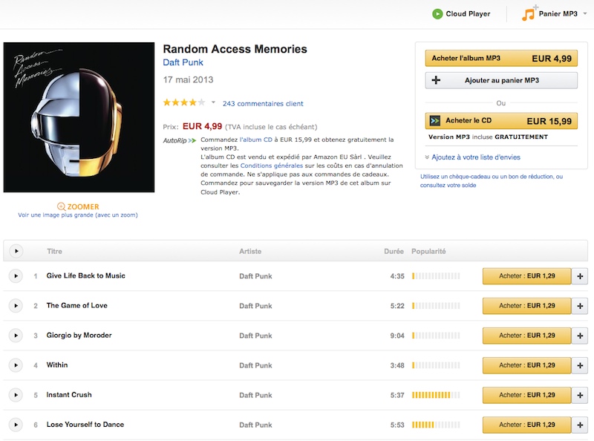The height and width of the screenshot is (441, 594).
Task: Click popularity bar for Instant Crush
Action: 436,395
